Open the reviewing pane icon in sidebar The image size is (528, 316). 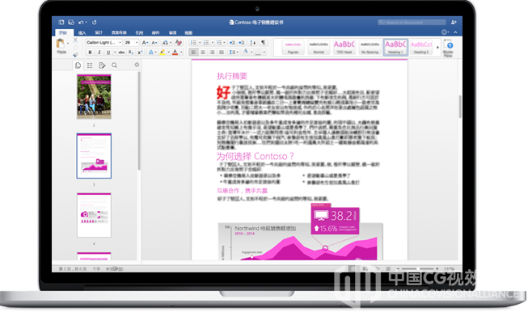point(102,65)
